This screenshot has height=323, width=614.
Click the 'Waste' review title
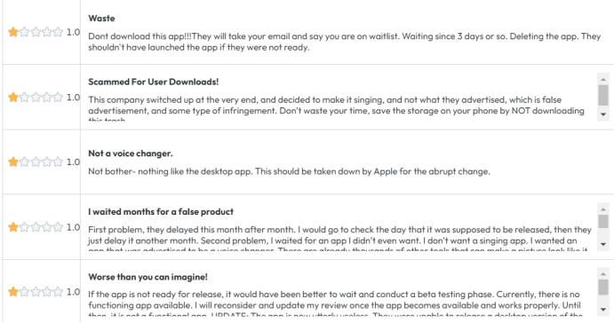pos(101,19)
